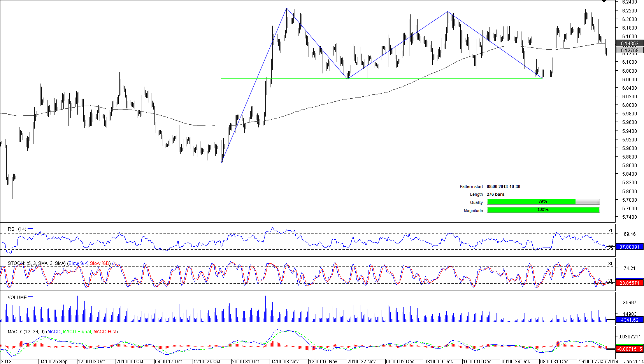The image size is (644, 364).
Task: Click the volume scale value 35697
Action: (630, 303)
